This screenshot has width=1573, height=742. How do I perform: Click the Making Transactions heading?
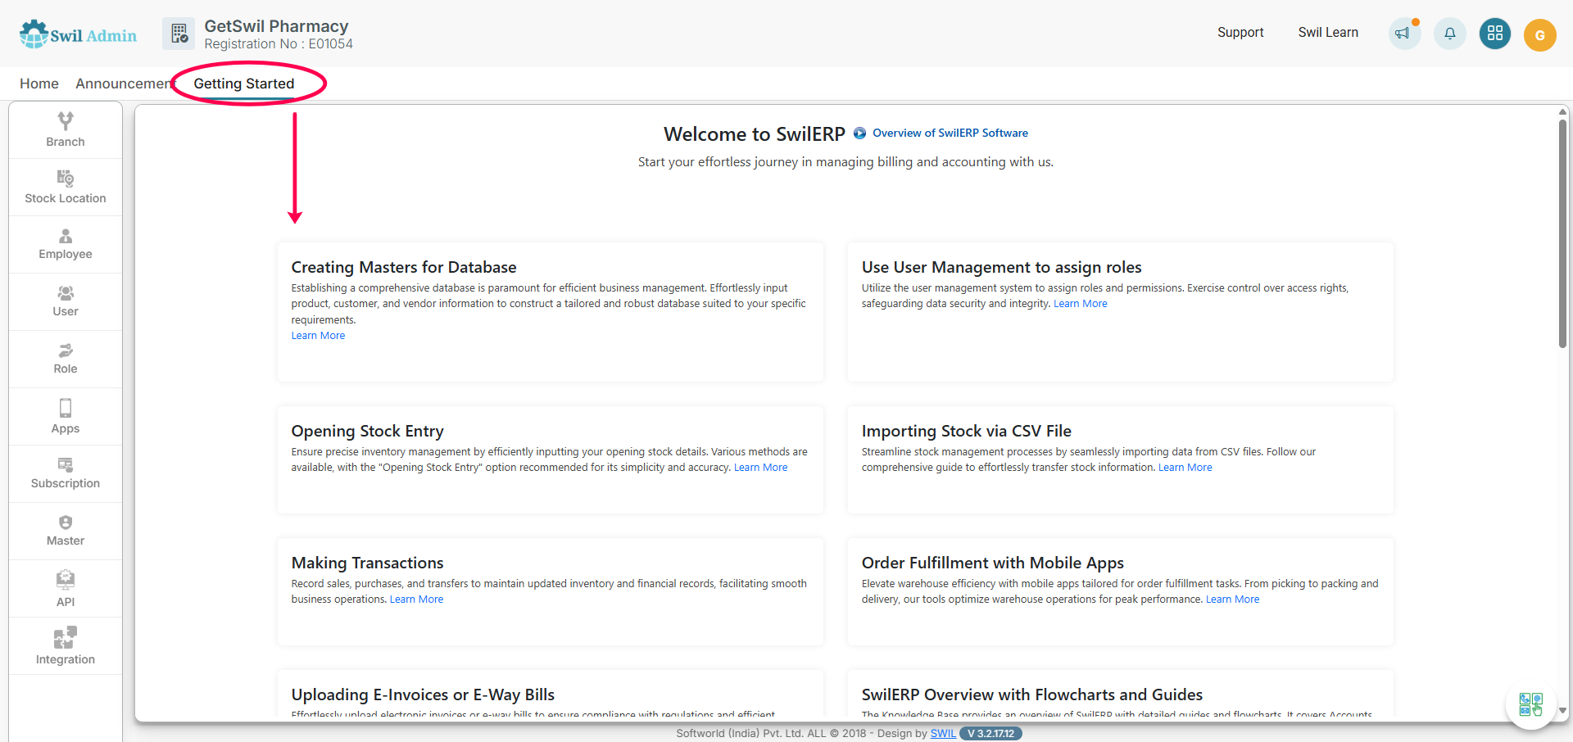(x=367, y=563)
